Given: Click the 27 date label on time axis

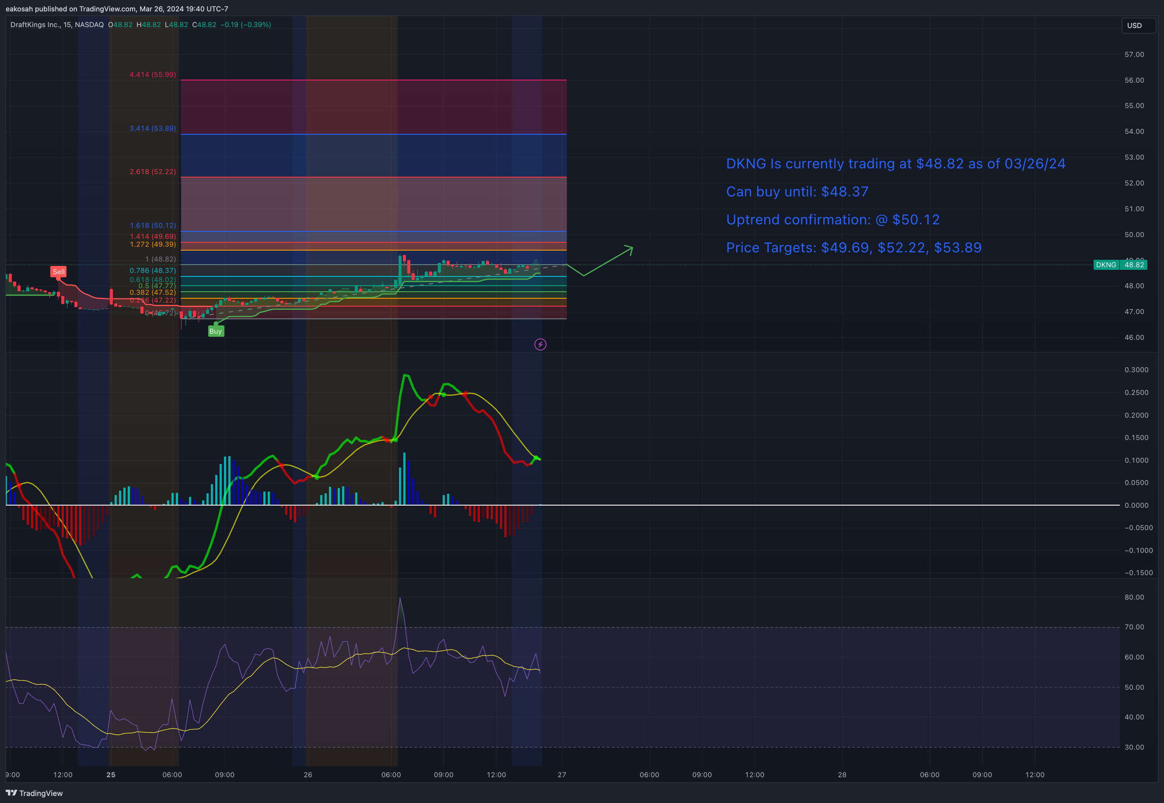Looking at the screenshot, I should tap(562, 775).
